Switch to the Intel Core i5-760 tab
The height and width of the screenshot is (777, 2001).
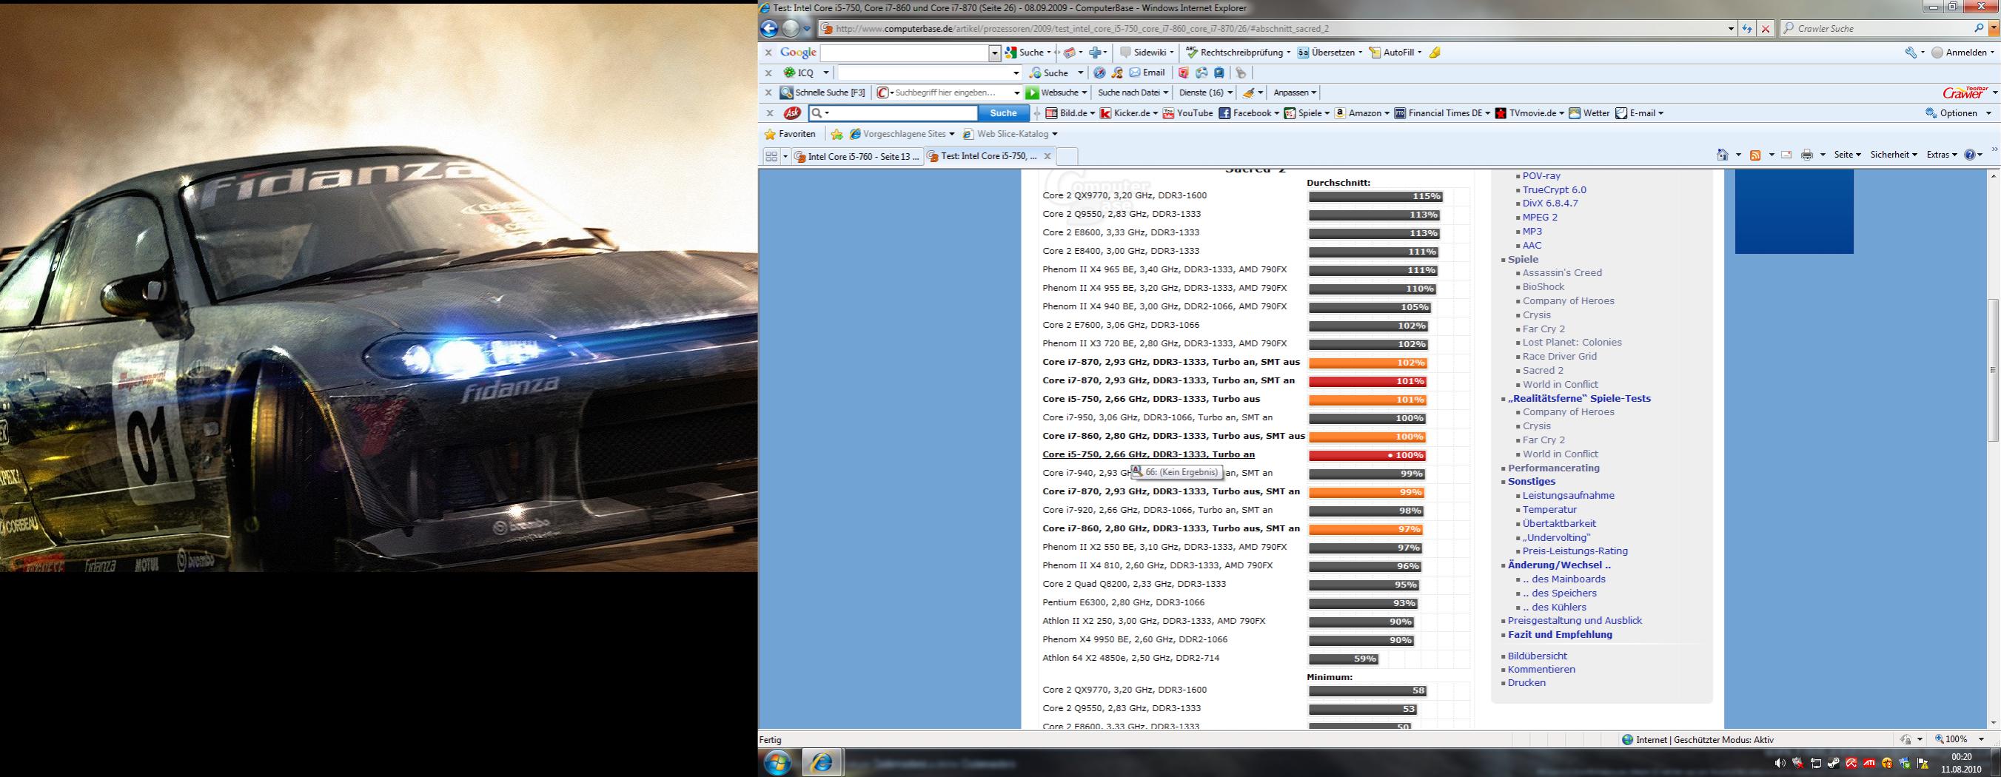(x=857, y=156)
